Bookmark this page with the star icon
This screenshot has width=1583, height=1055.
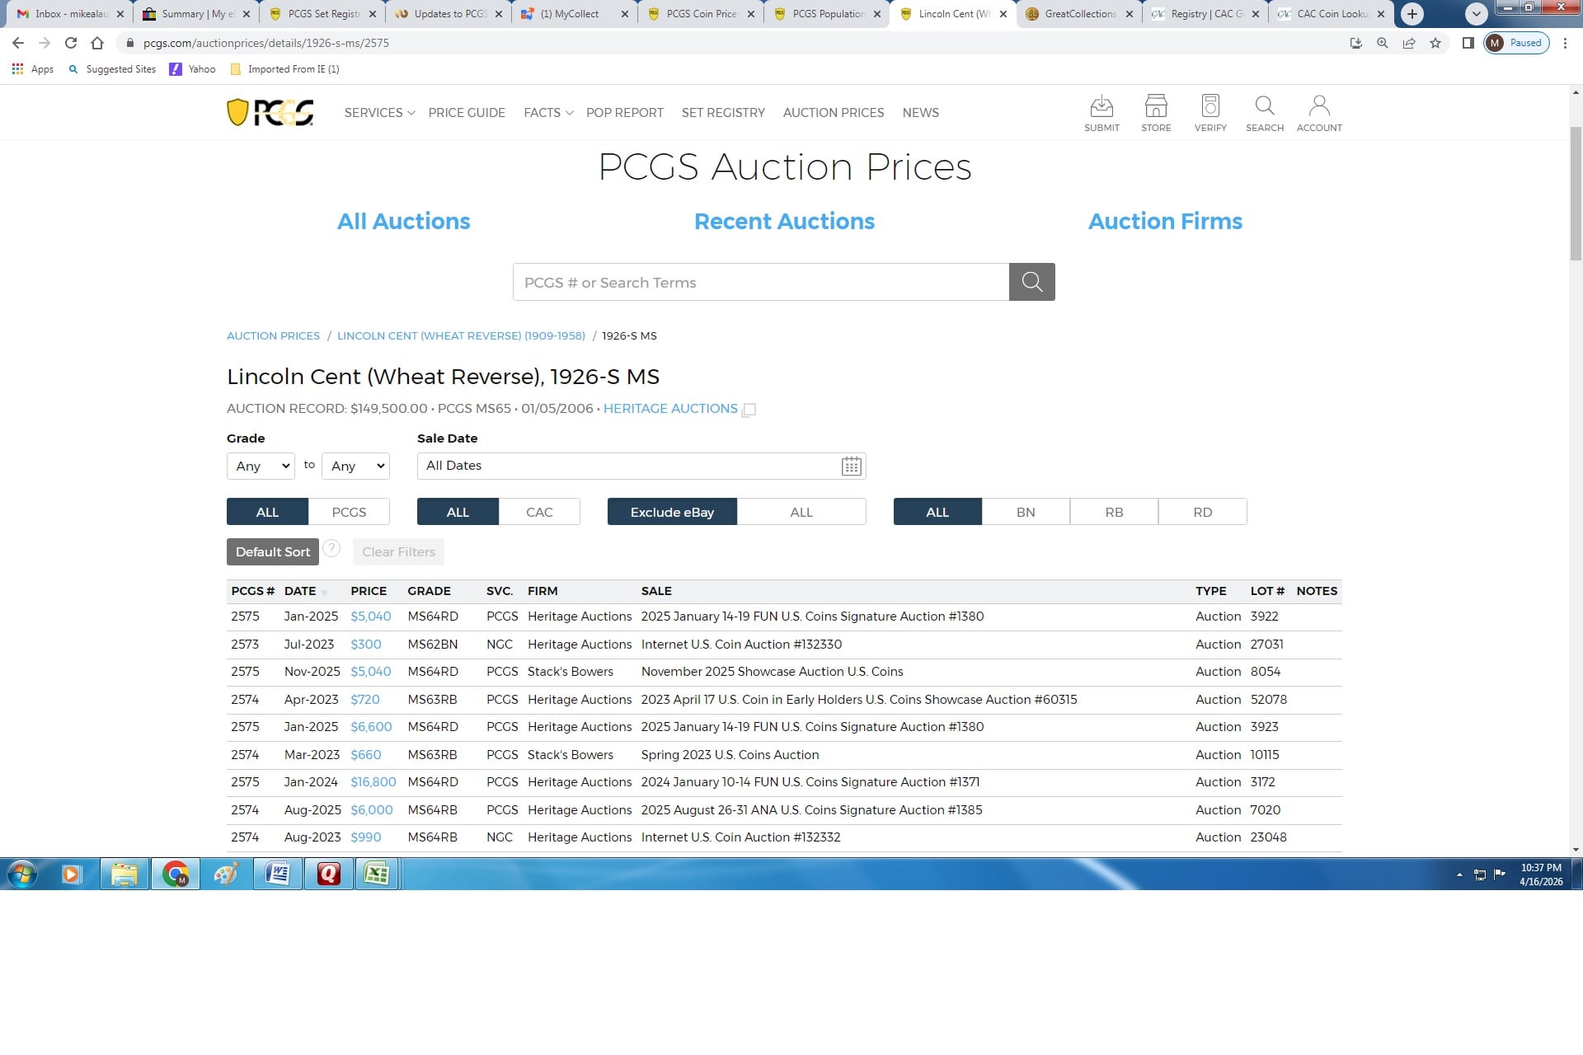[1435, 43]
